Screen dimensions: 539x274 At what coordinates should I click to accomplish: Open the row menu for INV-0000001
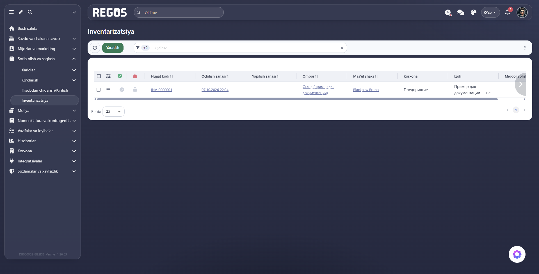(108, 90)
